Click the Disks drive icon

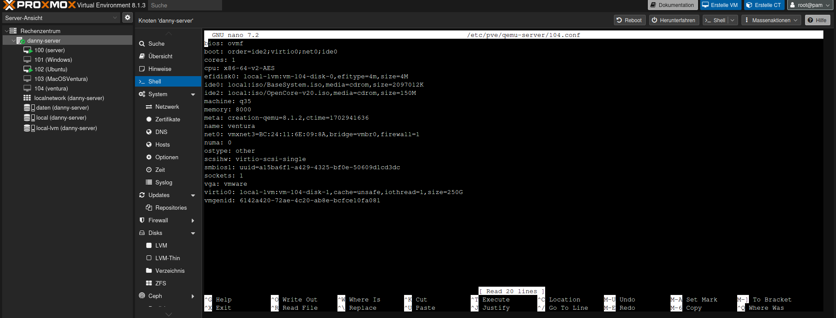pyautogui.click(x=142, y=233)
